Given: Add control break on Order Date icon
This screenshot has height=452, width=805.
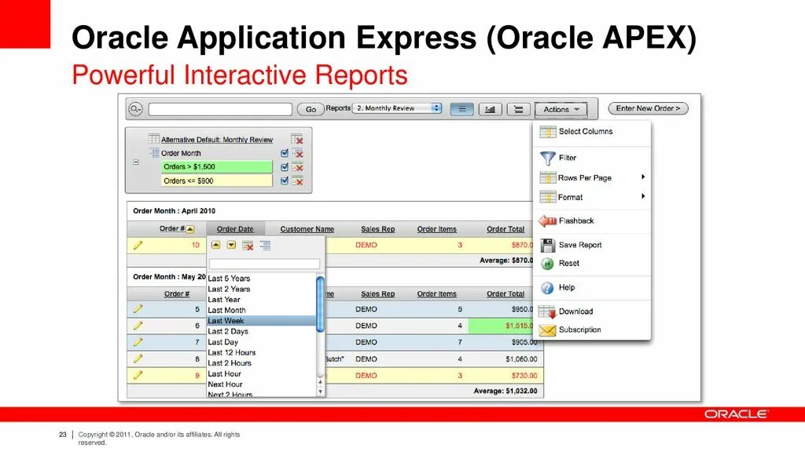Looking at the screenshot, I should tap(265, 246).
